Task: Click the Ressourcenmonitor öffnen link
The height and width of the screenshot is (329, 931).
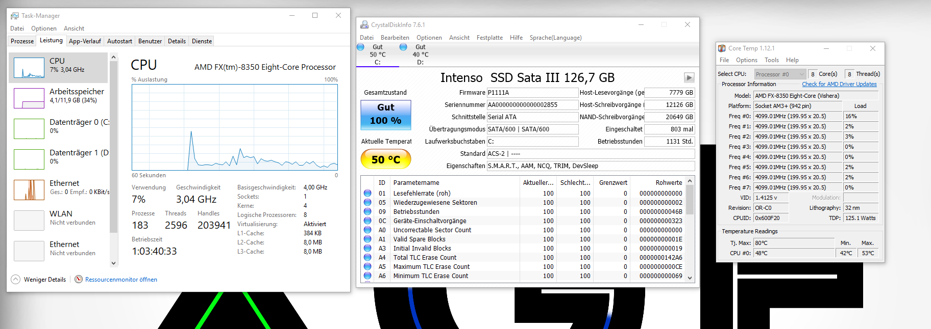Action: pos(121,280)
